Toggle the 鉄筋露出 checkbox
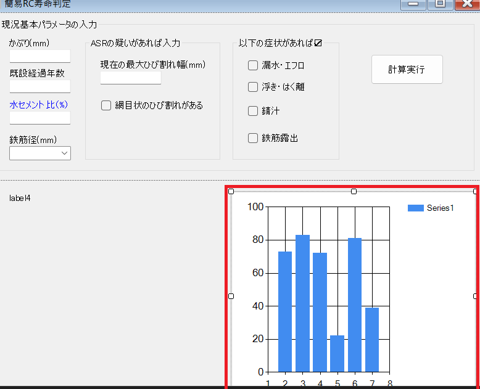This screenshot has width=480, height=389. click(253, 138)
